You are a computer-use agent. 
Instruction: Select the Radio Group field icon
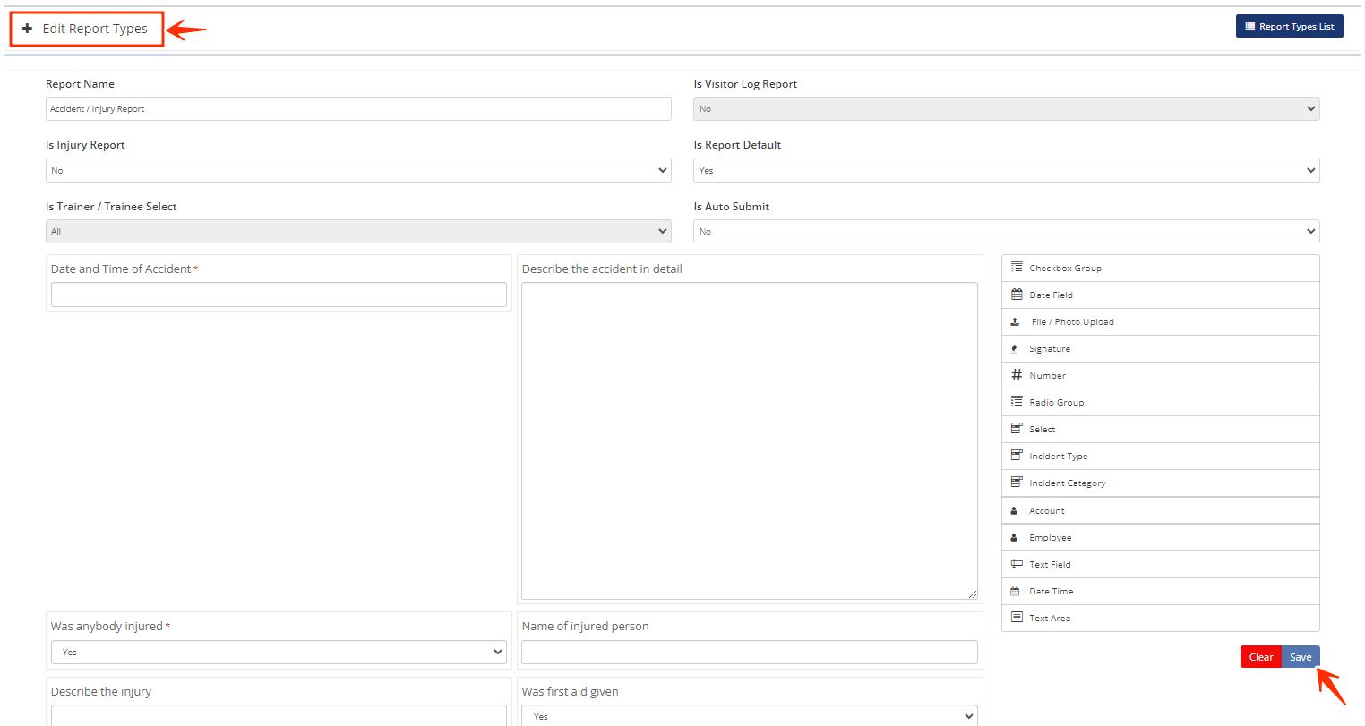[1017, 402]
